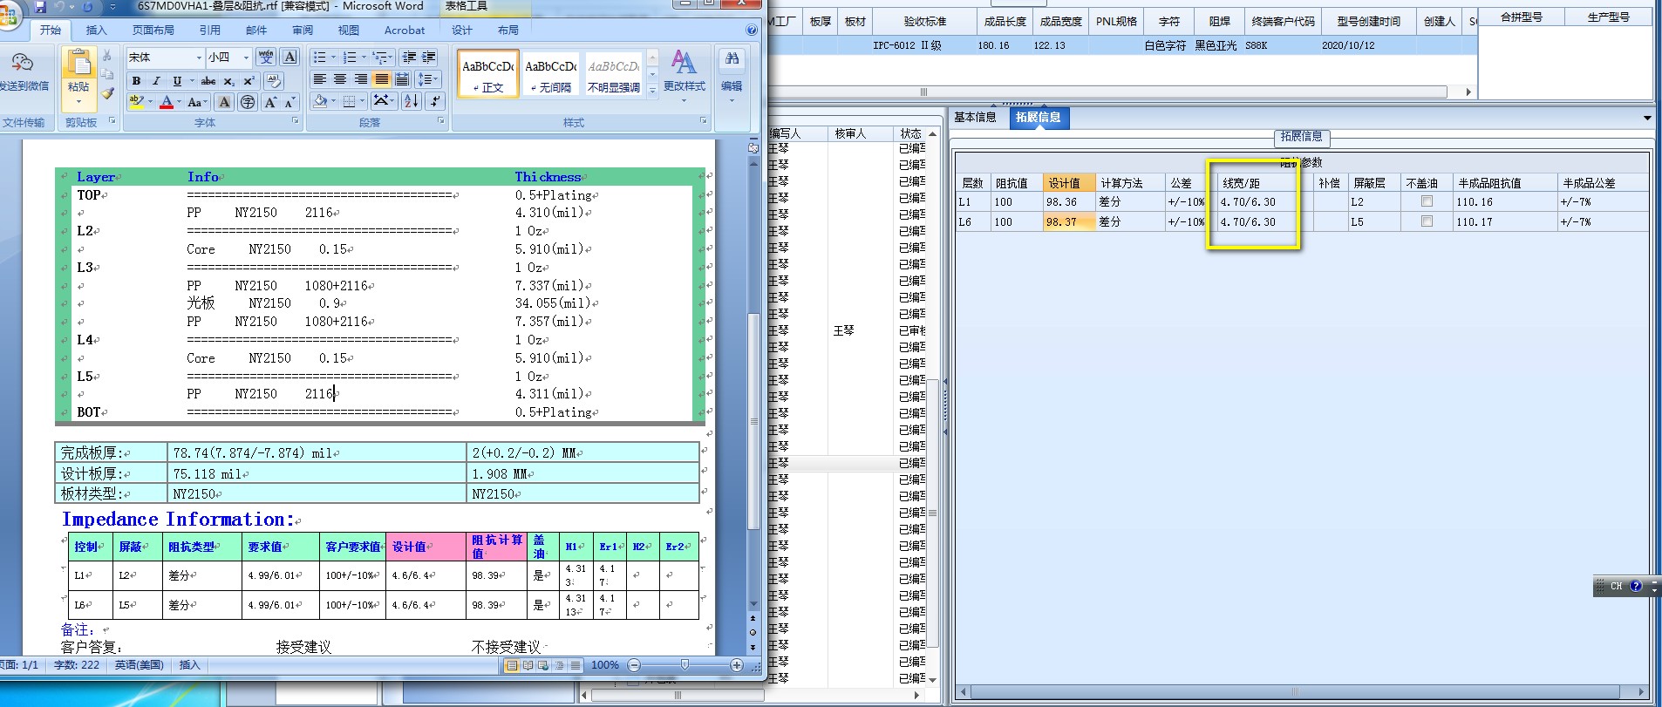Screen dimensions: 1662x707
Task: Expand the styles gallery more arrow
Action: (x=652, y=91)
